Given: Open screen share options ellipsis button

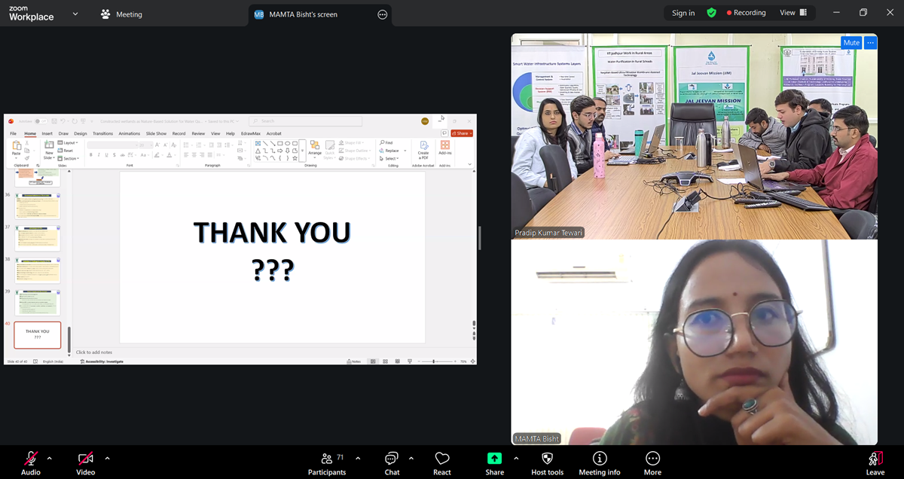Looking at the screenshot, I should pos(382,14).
